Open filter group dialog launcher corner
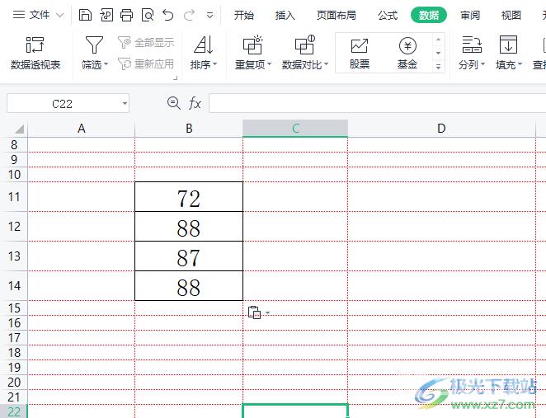546x418 pixels. [176, 78]
